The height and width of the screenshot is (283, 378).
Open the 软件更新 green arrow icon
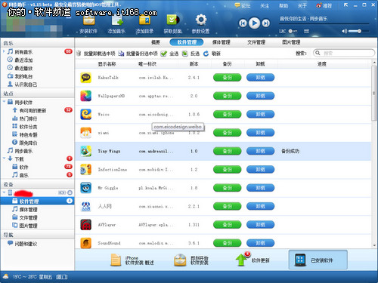[242, 259]
